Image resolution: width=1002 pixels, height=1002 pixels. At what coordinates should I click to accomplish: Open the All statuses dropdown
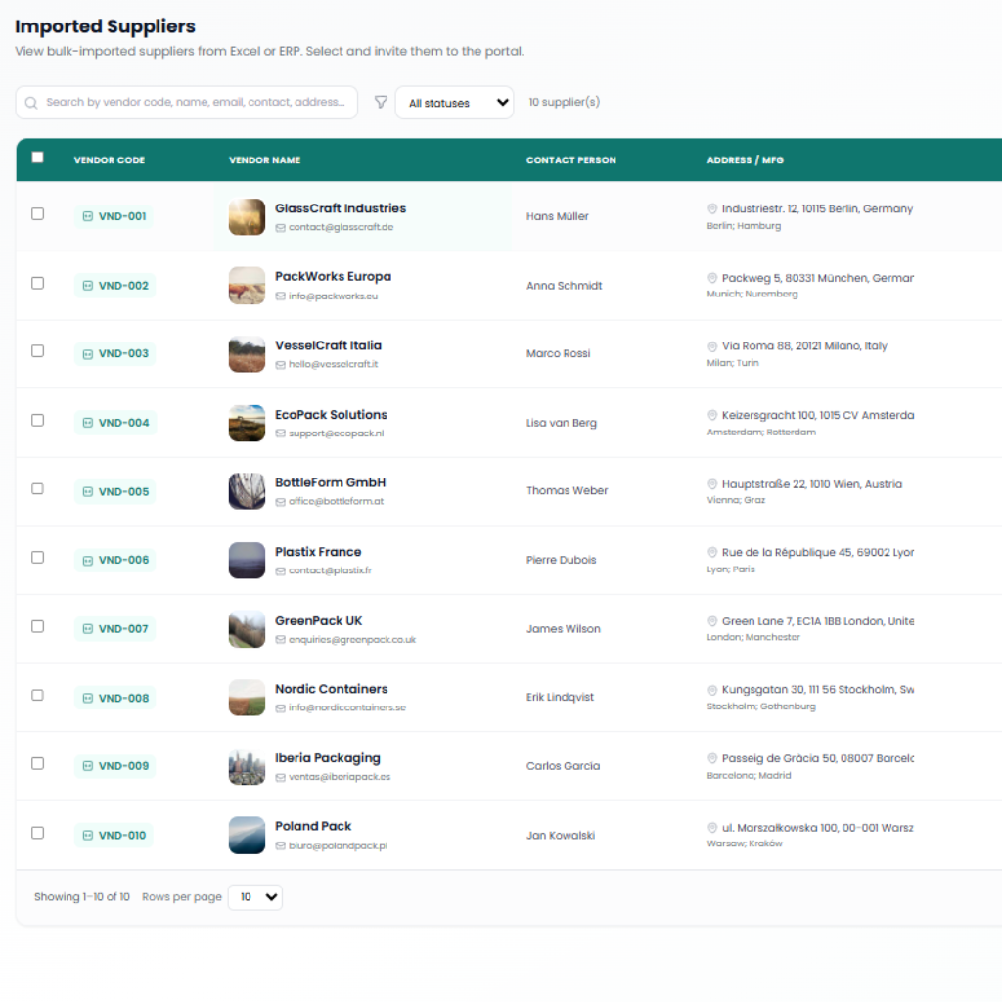pyautogui.click(x=454, y=103)
